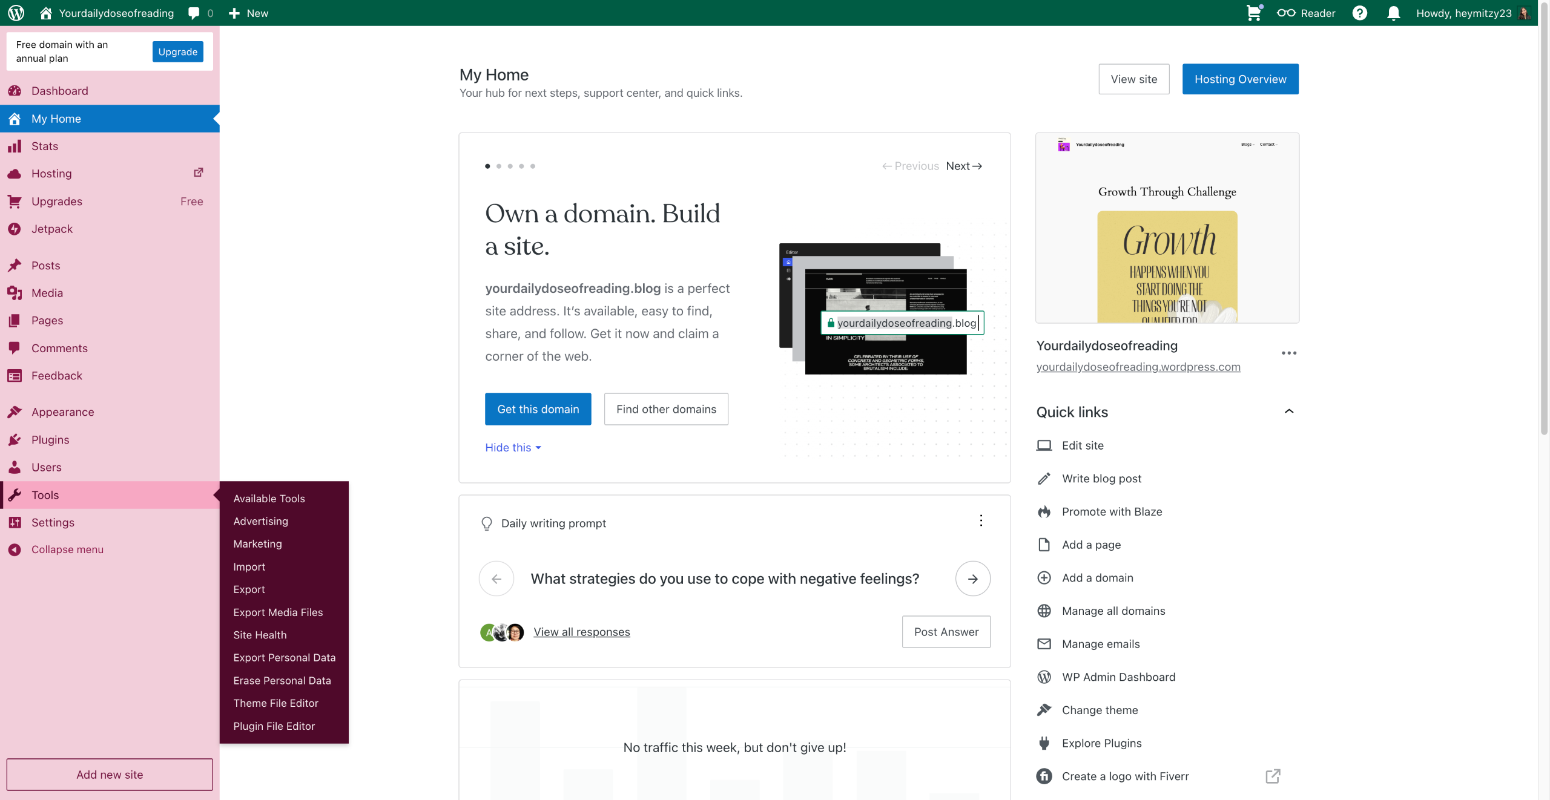The width and height of the screenshot is (1550, 800).
Task: Open the site options ellipsis menu
Action: (x=1289, y=353)
